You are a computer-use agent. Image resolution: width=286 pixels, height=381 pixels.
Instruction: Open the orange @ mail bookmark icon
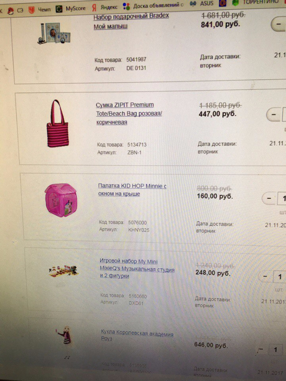(223, 3)
